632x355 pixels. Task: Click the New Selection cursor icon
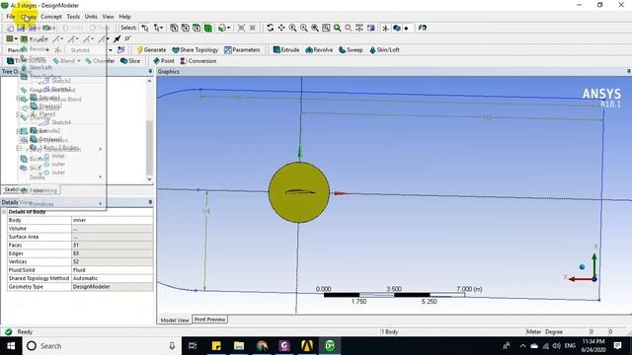point(145,28)
